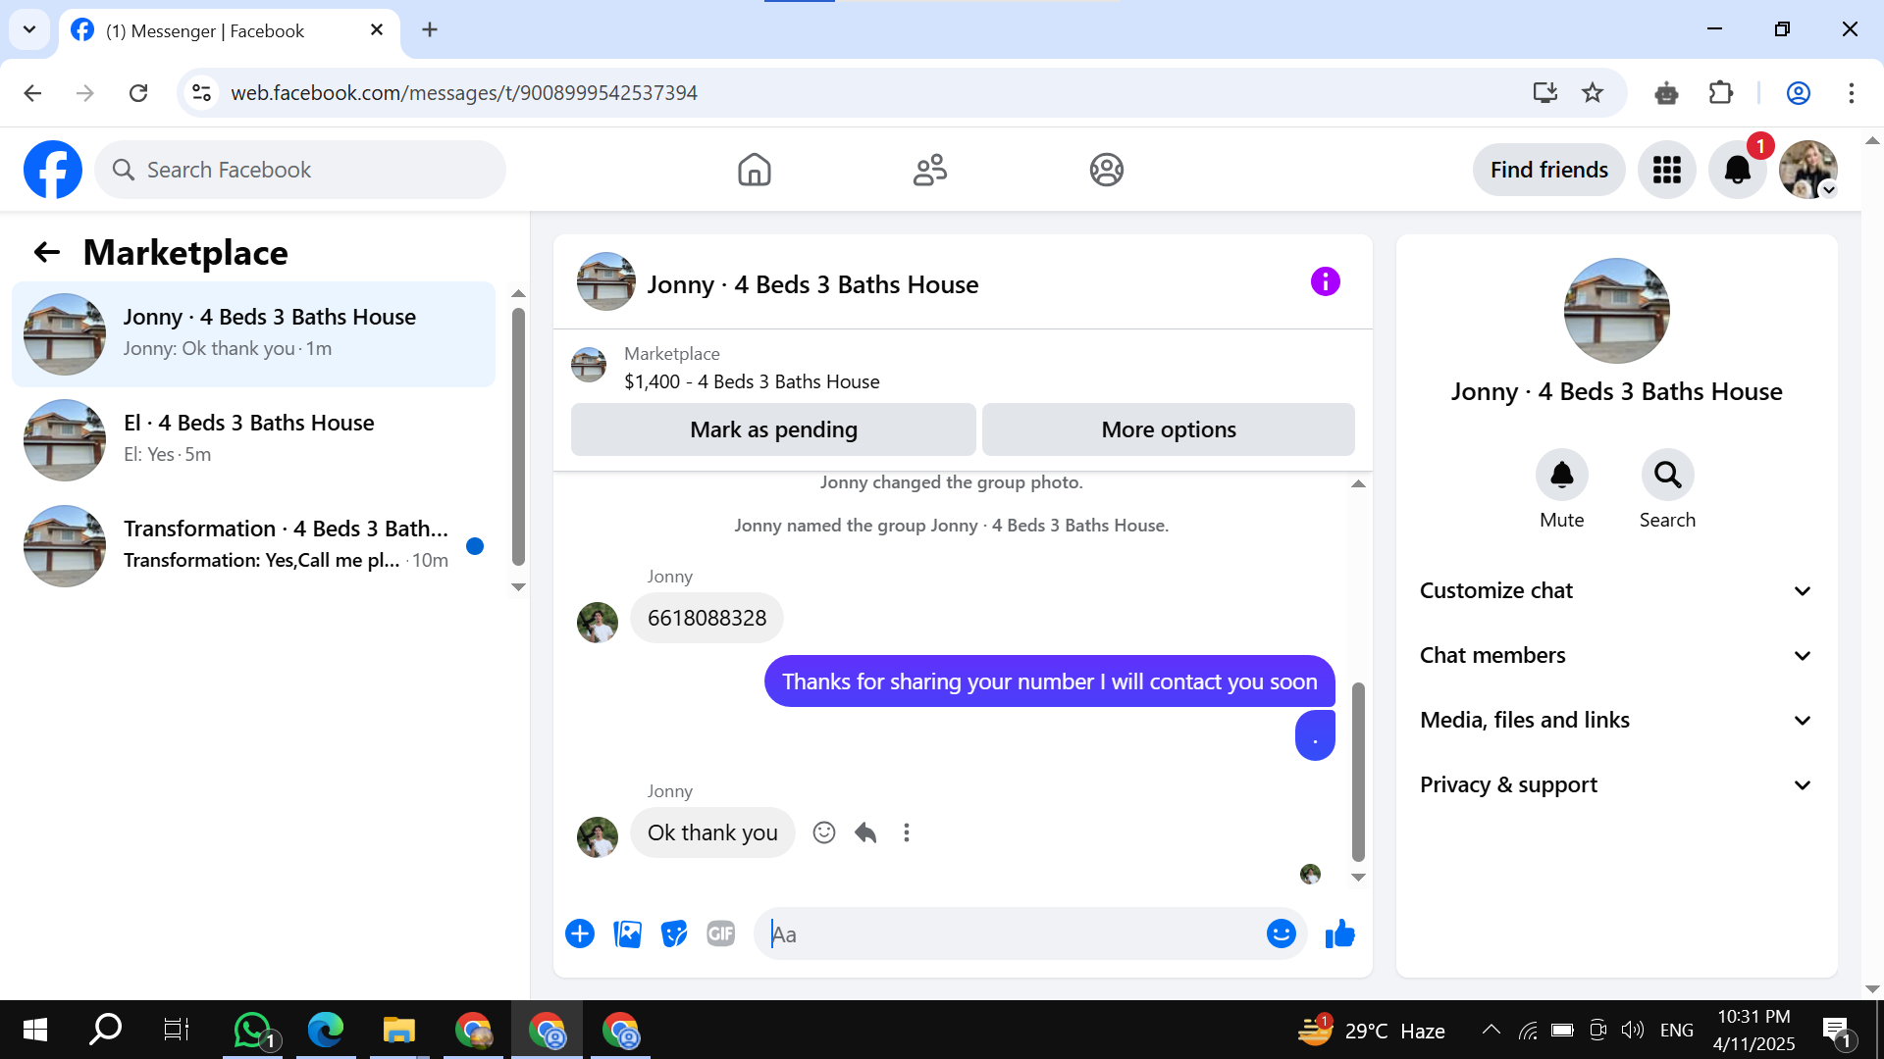The image size is (1884, 1059).
Task: Expand the Customize chat section
Action: click(x=1615, y=591)
